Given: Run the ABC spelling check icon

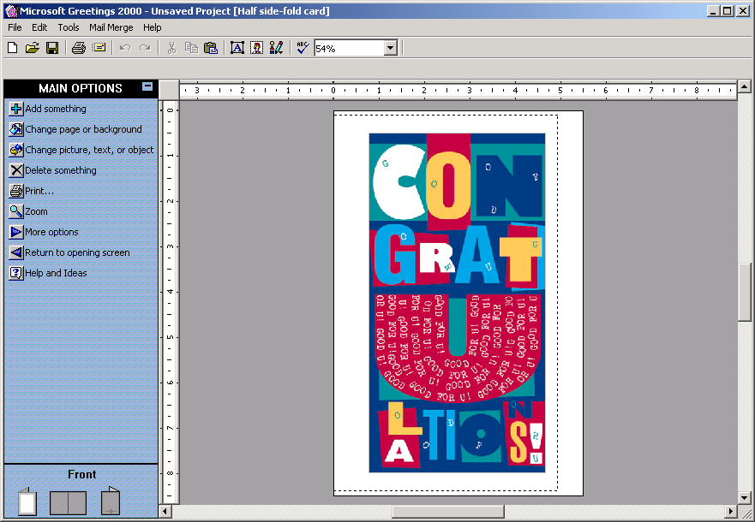Looking at the screenshot, I should point(303,48).
